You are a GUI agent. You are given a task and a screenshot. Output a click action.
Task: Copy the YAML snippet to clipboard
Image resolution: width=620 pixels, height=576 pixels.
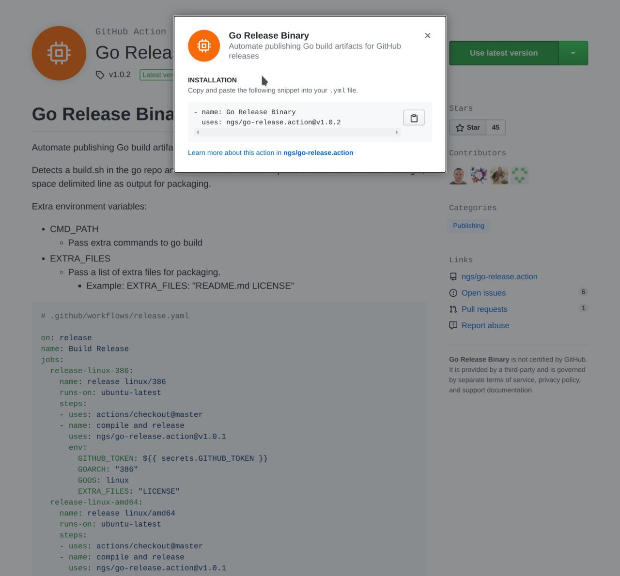coord(414,118)
